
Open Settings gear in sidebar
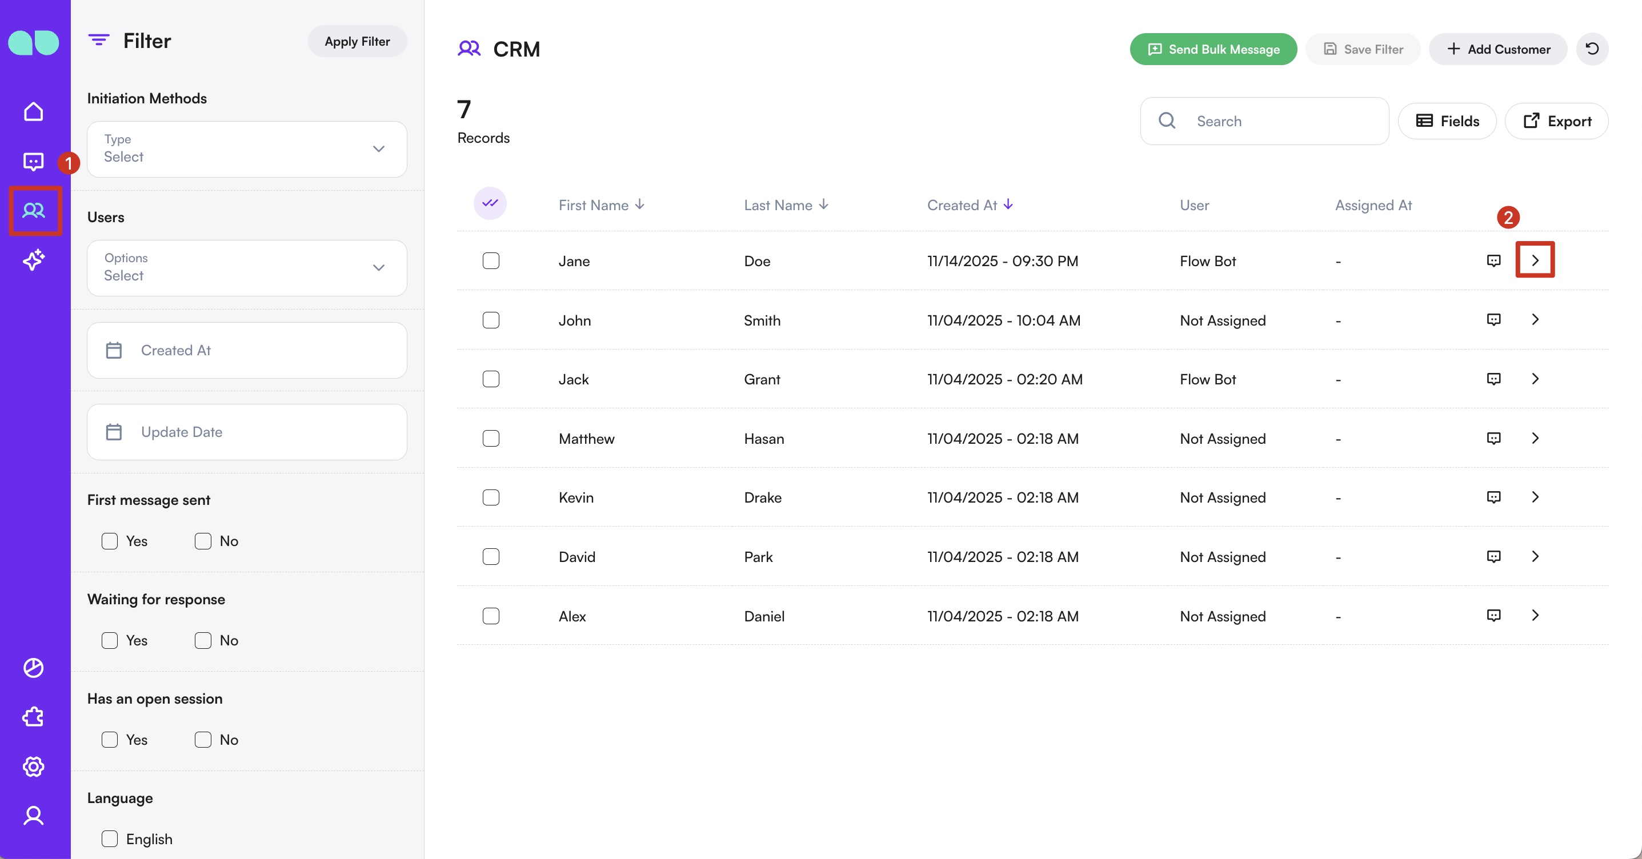click(x=34, y=766)
